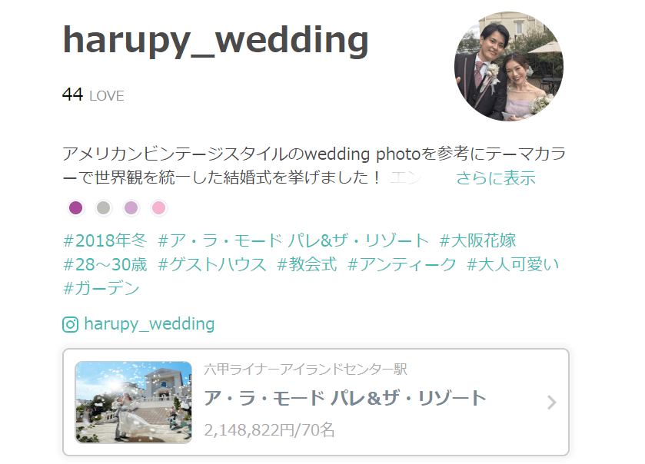Open the #28～30歳 hashtag
This screenshot has width=645, height=464.
[105, 264]
